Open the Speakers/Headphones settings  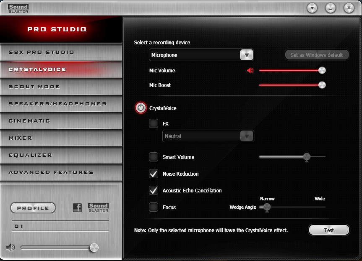[x=61, y=104]
